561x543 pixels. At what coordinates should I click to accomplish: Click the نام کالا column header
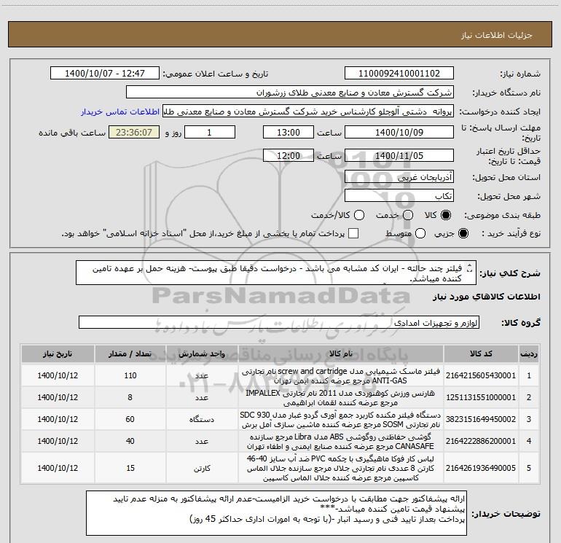341,353
